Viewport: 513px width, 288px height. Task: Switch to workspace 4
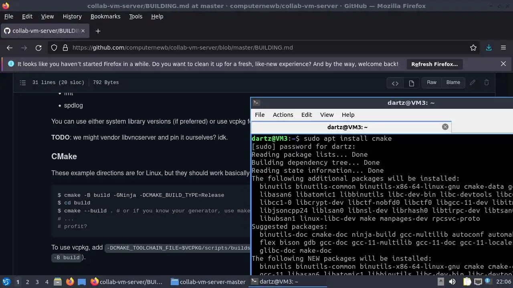point(46,282)
